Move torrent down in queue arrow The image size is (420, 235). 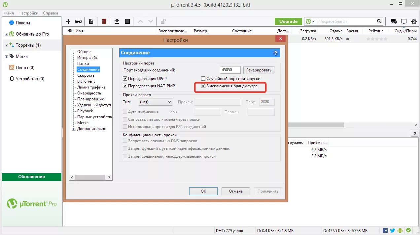[151, 21]
